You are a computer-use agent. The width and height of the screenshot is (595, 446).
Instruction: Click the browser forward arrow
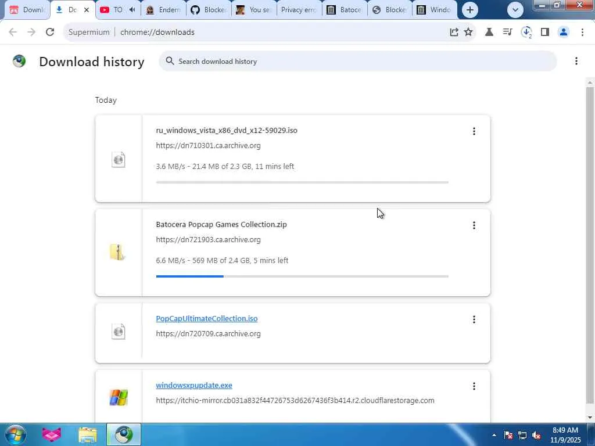coord(31,33)
